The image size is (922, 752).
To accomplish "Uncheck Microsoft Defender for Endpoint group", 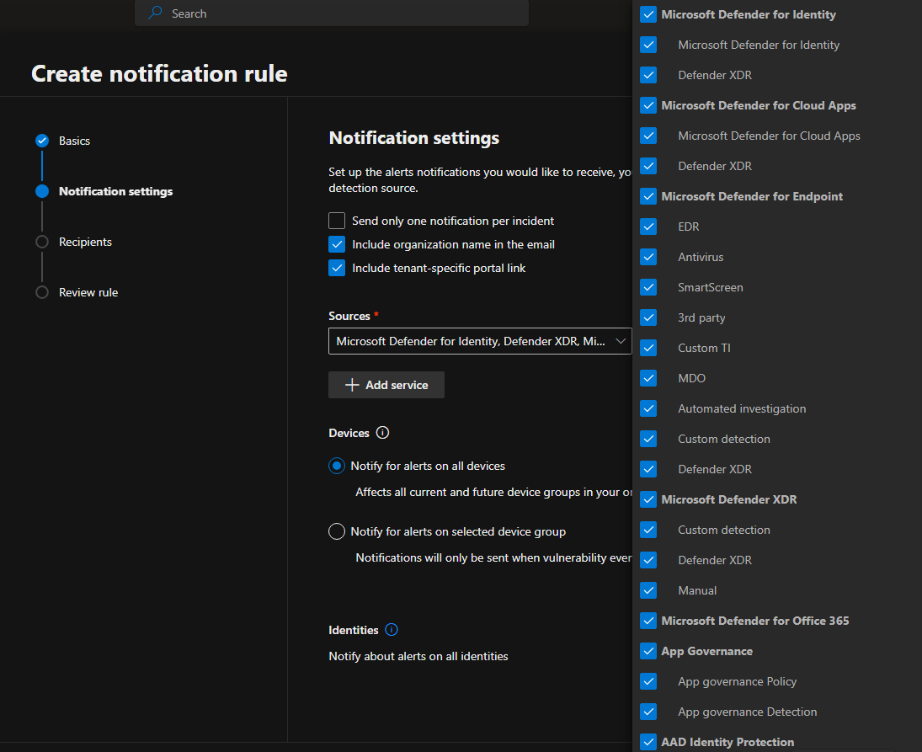I will (648, 196).
